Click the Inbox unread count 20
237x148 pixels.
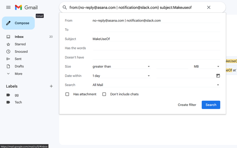[x=51, y=37]
